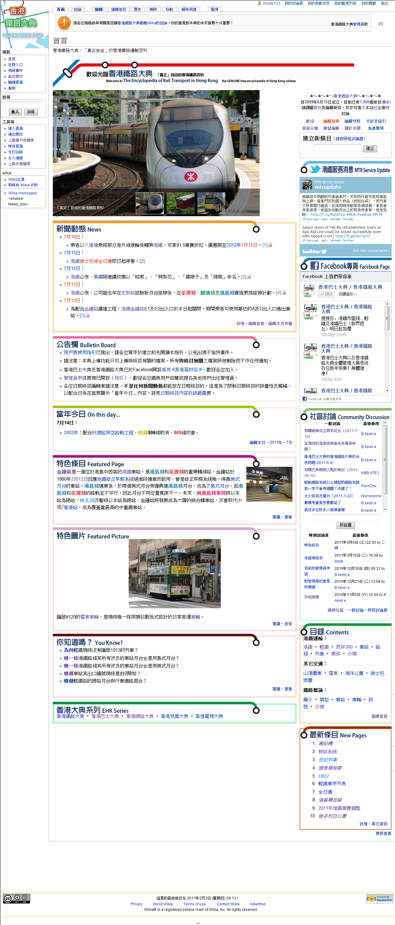This screenshot has width=395, height=925.
Task: Open the 昂坪360 link in Contents
Action: 344,647
